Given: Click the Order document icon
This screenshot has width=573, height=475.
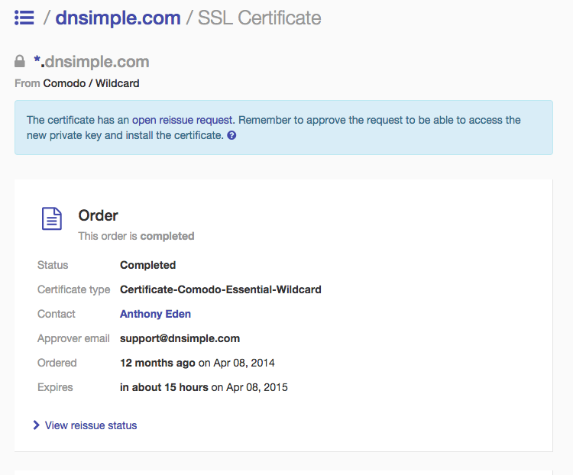Looking at the screenshot, I should tap(52, 218).
